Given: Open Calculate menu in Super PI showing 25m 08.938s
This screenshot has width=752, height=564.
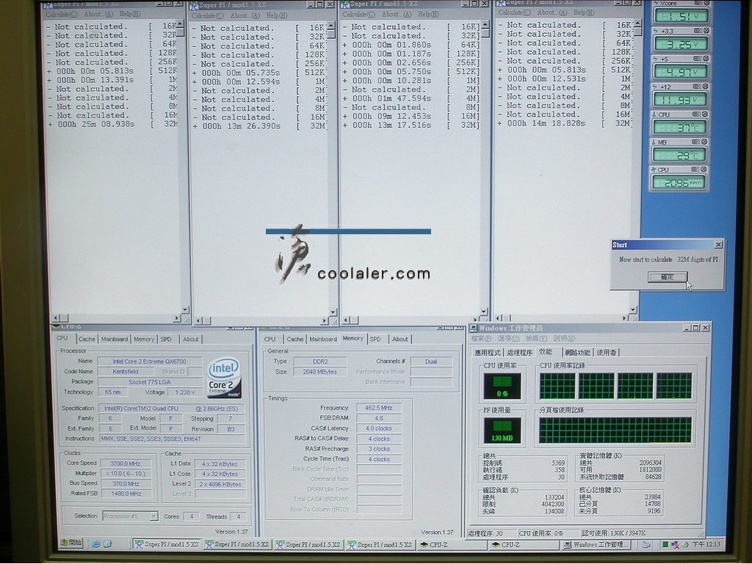Looking at the screenshot, I should point(61,15).
